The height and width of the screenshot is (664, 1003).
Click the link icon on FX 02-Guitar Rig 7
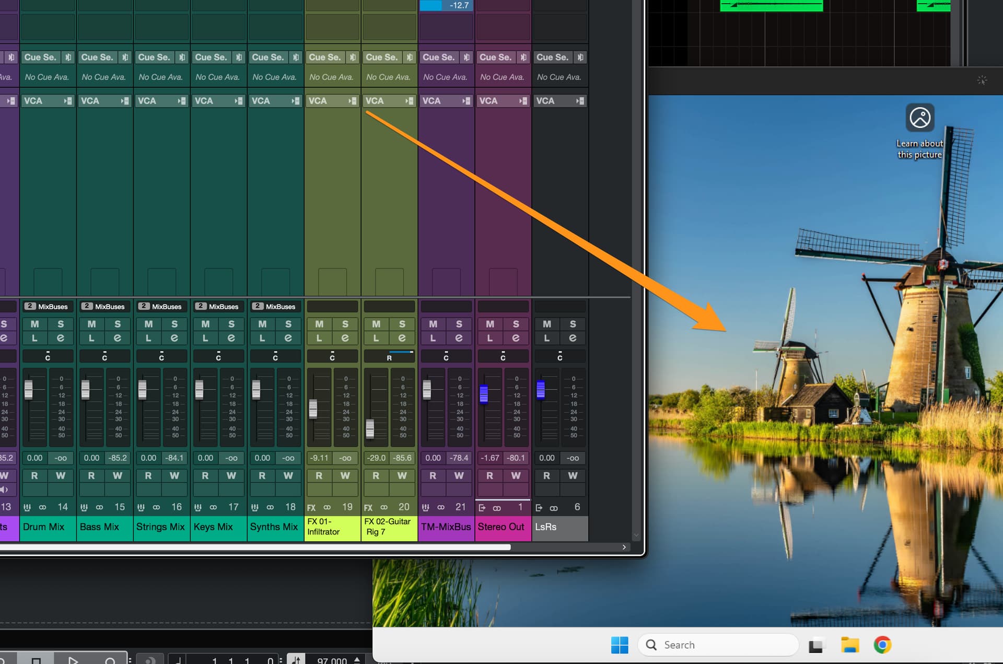(x=384, y=507)
